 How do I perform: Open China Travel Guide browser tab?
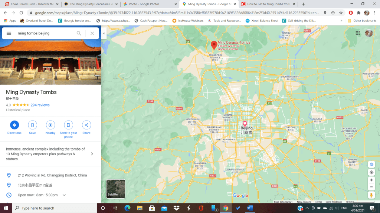tap(30, 4)
